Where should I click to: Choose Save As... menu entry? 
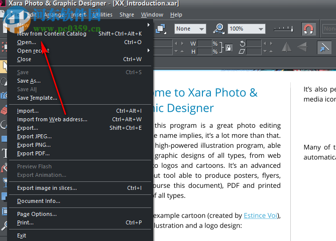tap(79, 81)
